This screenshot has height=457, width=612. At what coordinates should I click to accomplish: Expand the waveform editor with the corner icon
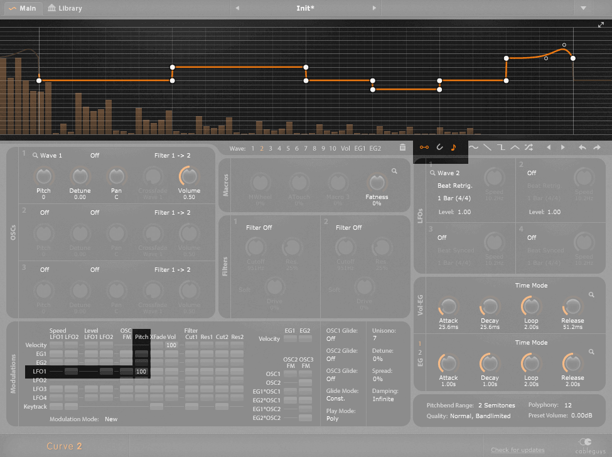point(601,25)
